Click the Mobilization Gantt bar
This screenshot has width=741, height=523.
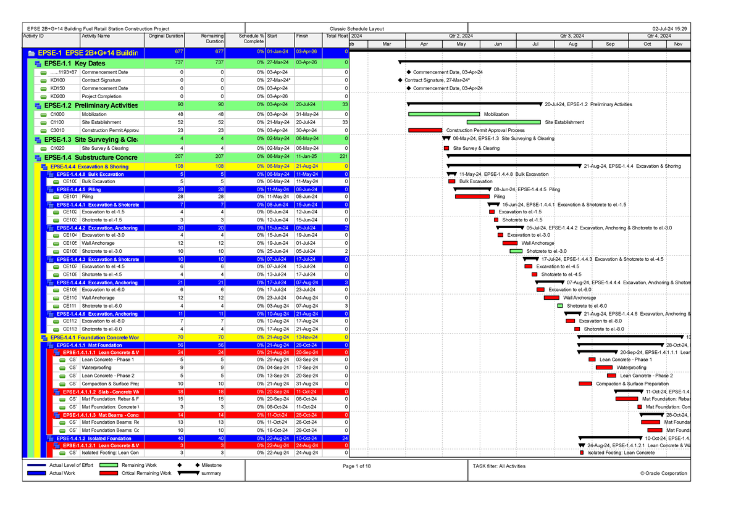pos(445,114)
